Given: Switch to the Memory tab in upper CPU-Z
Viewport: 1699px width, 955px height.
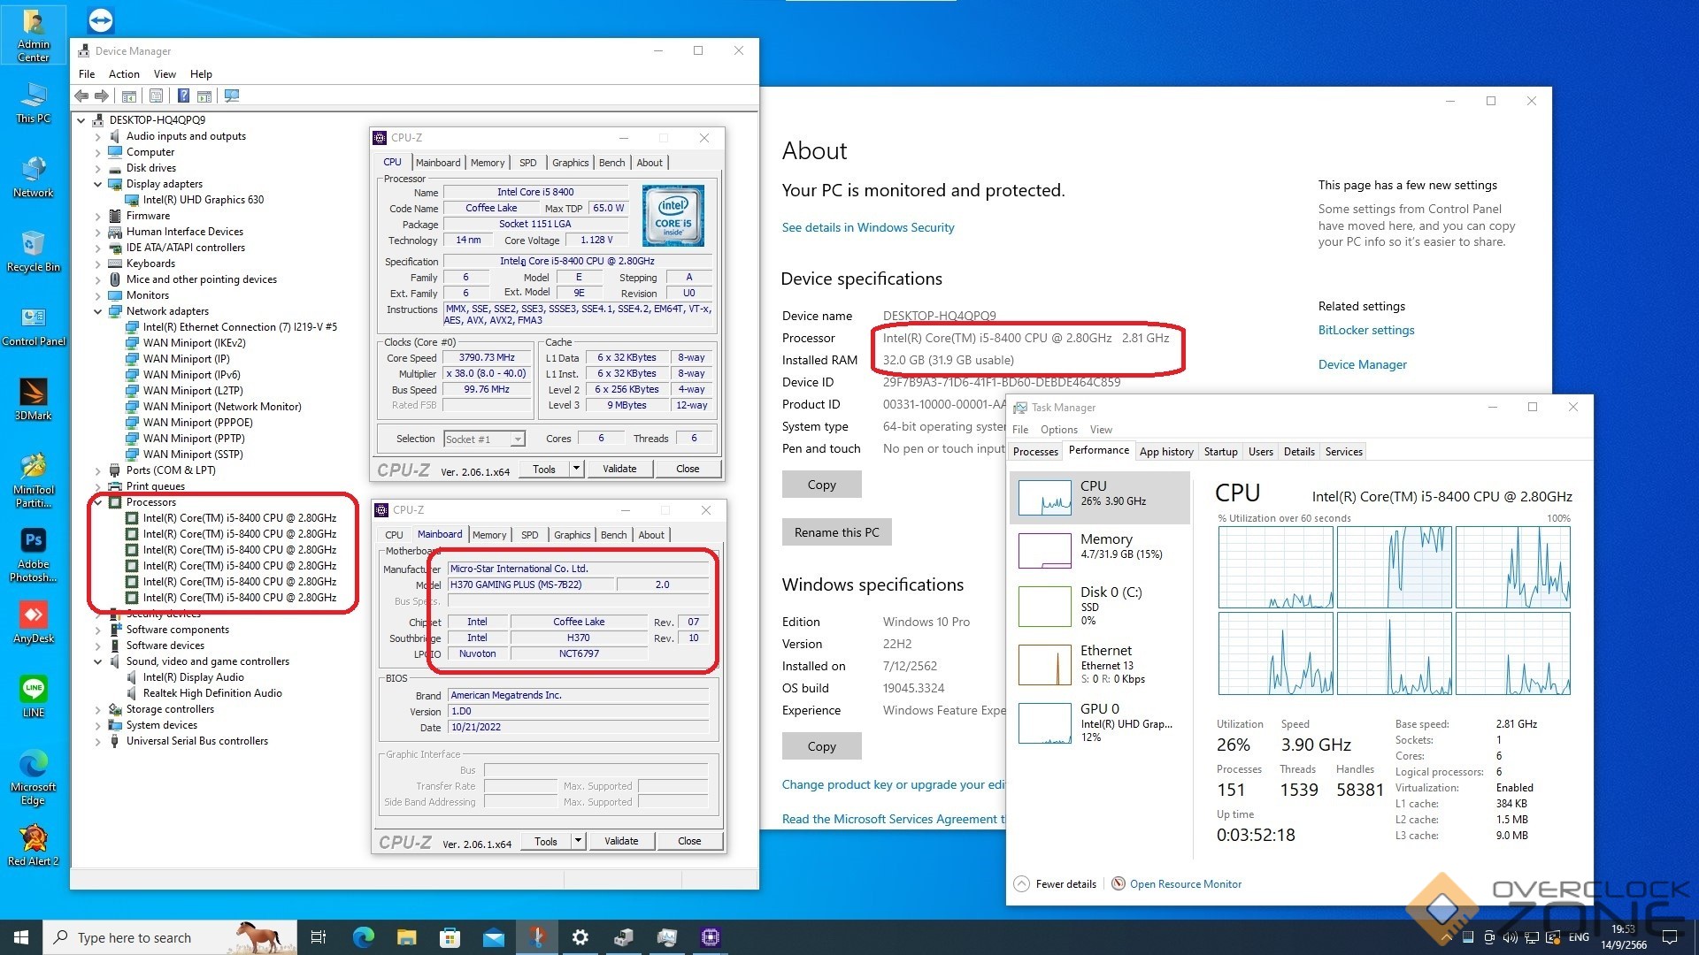Looking at the screenshot, I should 487,163.
